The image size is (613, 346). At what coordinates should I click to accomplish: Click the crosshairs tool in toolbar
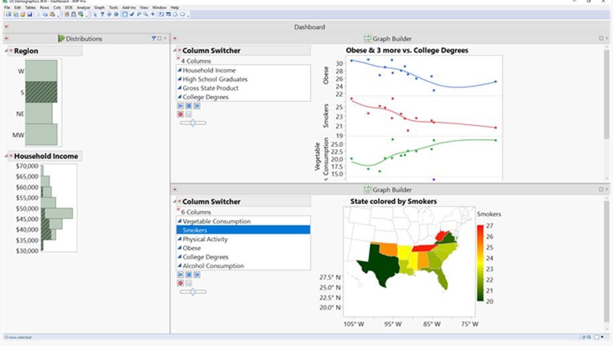[153, 13]
